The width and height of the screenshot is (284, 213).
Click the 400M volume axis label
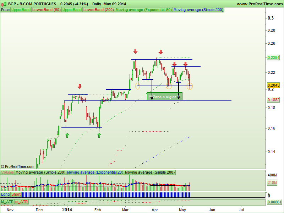point(272,175)
